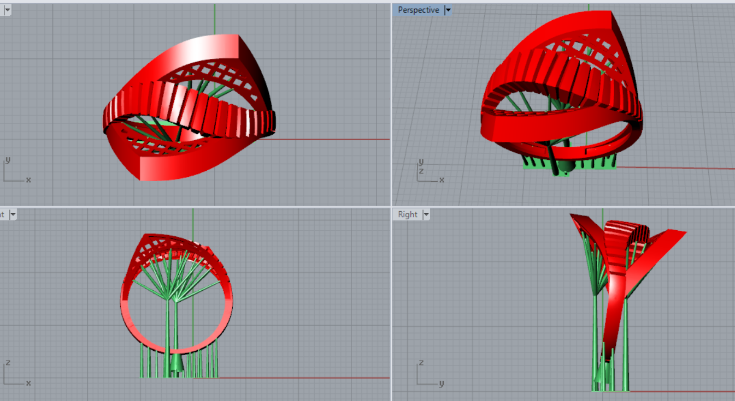
Task: Expand the Front viewport menu arrow
Action: click(13, 214)
